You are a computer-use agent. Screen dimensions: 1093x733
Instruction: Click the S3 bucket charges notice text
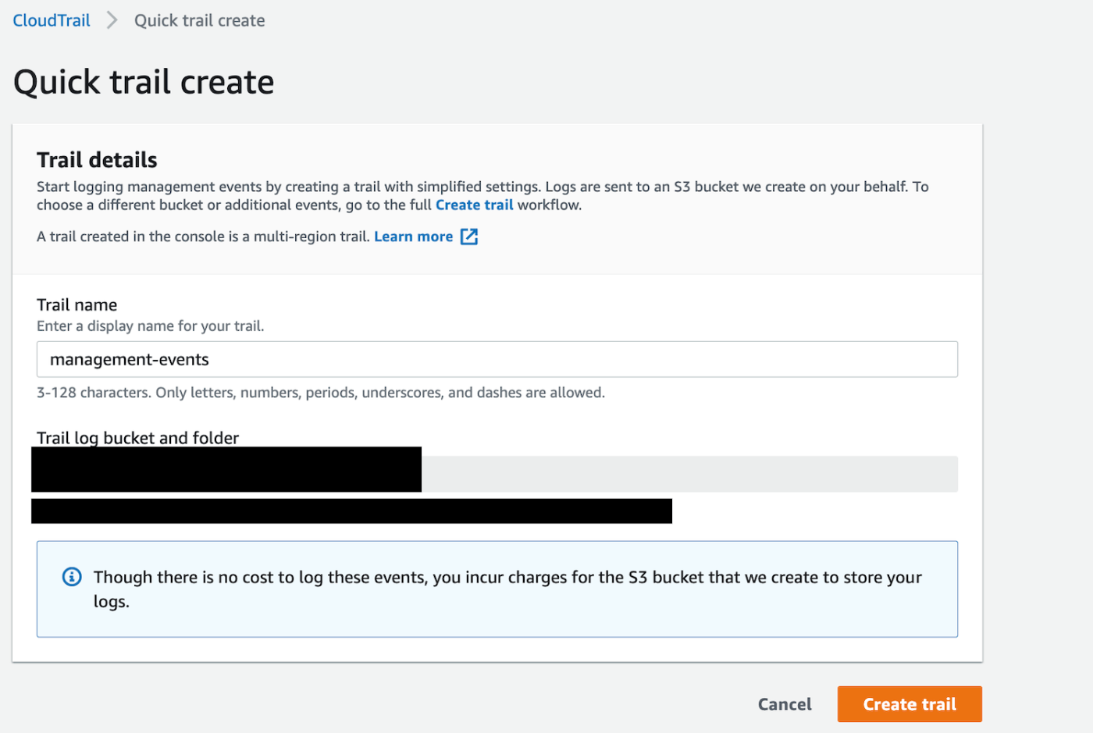[x=507, y=589]
